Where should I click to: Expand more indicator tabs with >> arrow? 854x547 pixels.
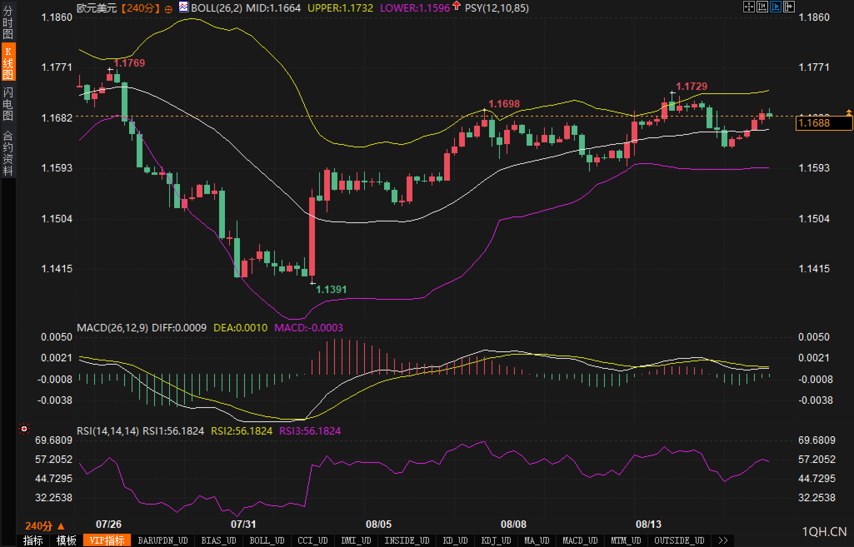click(x=723, y=540)
